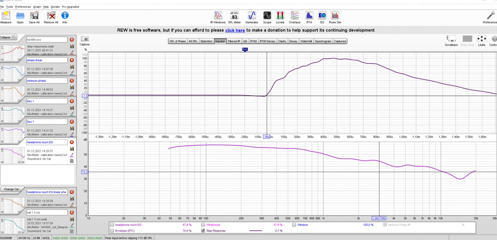Screen dimensions: 497x240
Task: Open the Graph menu
Action: pos(37,7)
